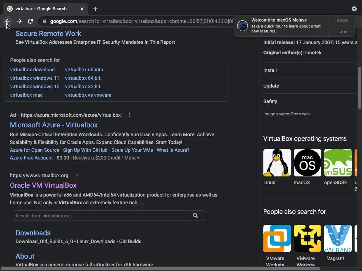Open the yellow VMware Workstation thumbnail
The height and width of the screenshot is (271, 362).
pos(307,239)
